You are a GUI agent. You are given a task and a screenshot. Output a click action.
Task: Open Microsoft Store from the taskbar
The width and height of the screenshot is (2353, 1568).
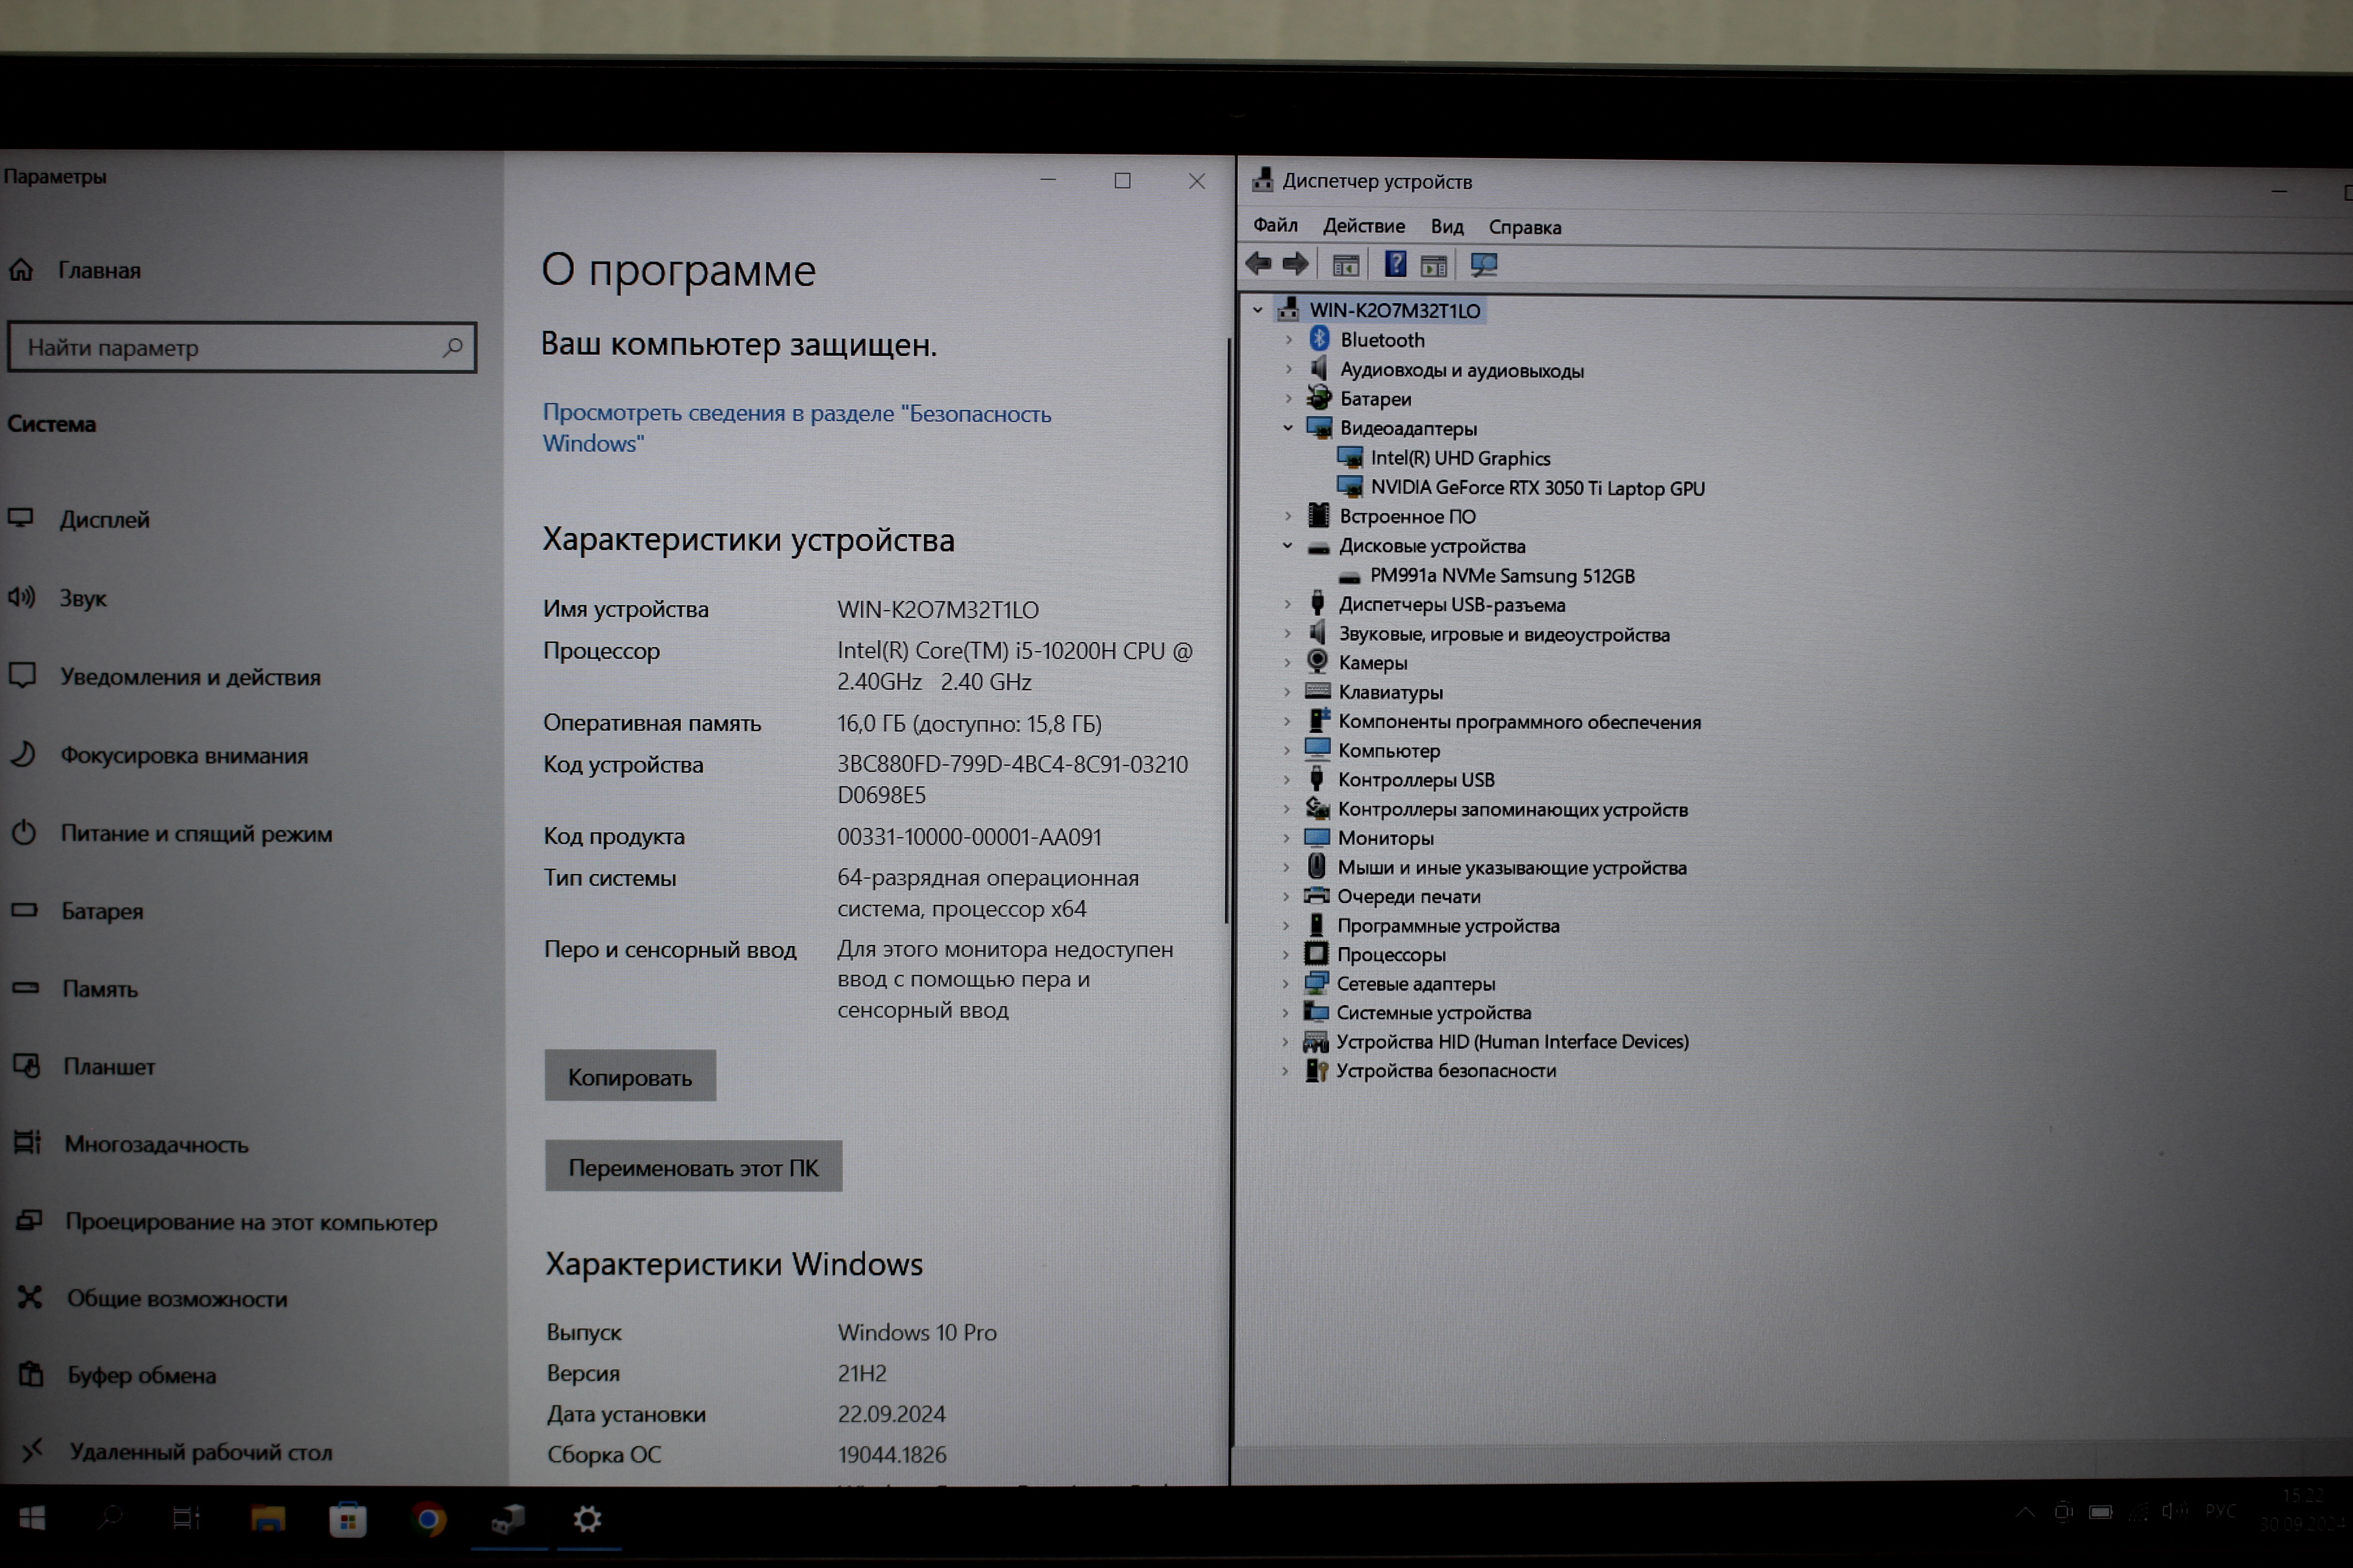tap(347, 1519)
